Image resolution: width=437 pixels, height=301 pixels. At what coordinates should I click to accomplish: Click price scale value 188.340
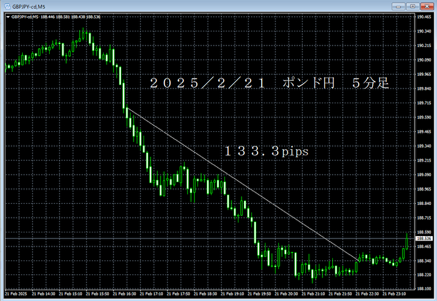(x=424, y=261)
